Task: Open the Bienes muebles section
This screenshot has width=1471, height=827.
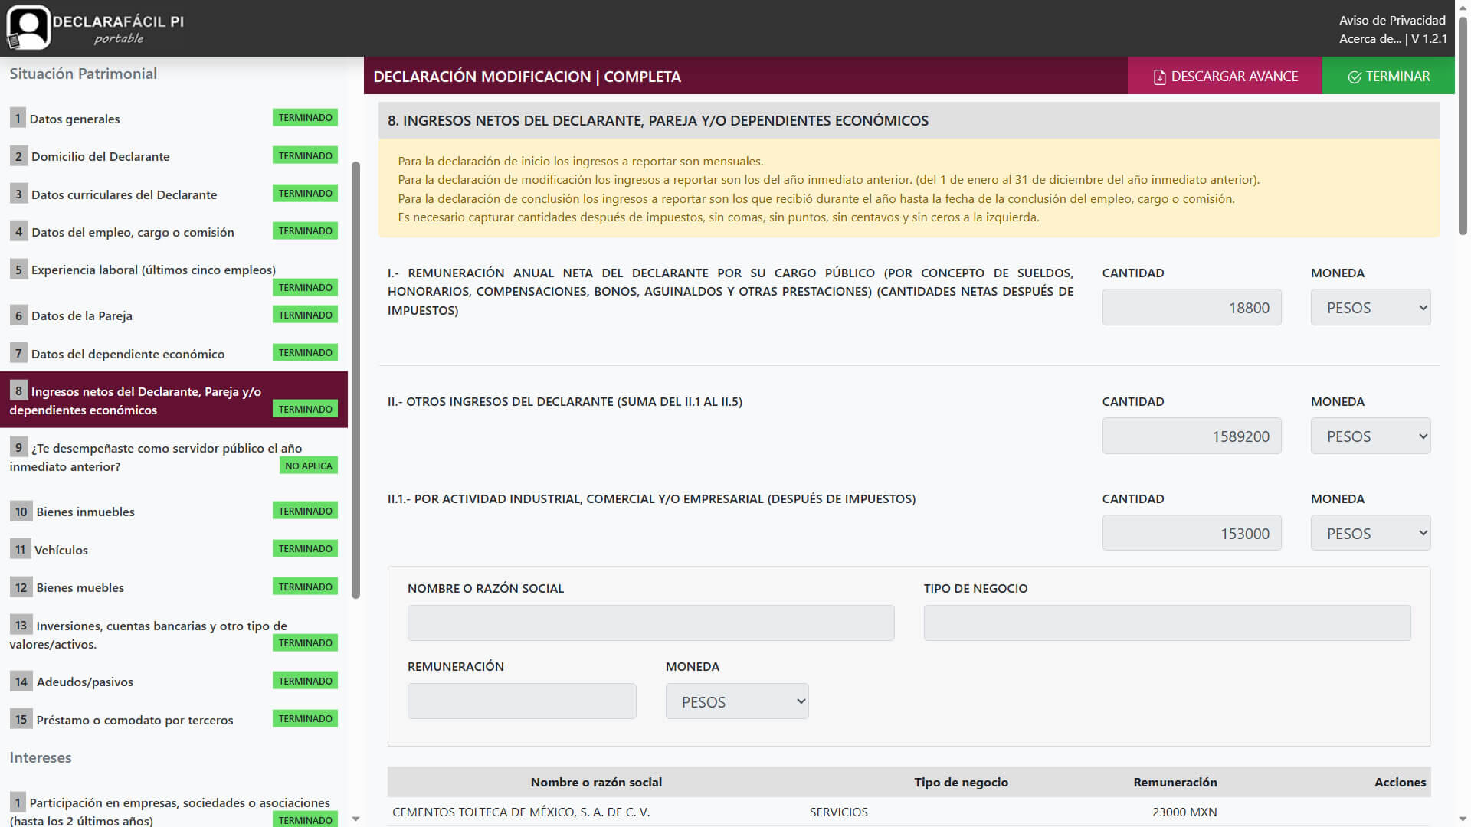Action: (174, 587)
